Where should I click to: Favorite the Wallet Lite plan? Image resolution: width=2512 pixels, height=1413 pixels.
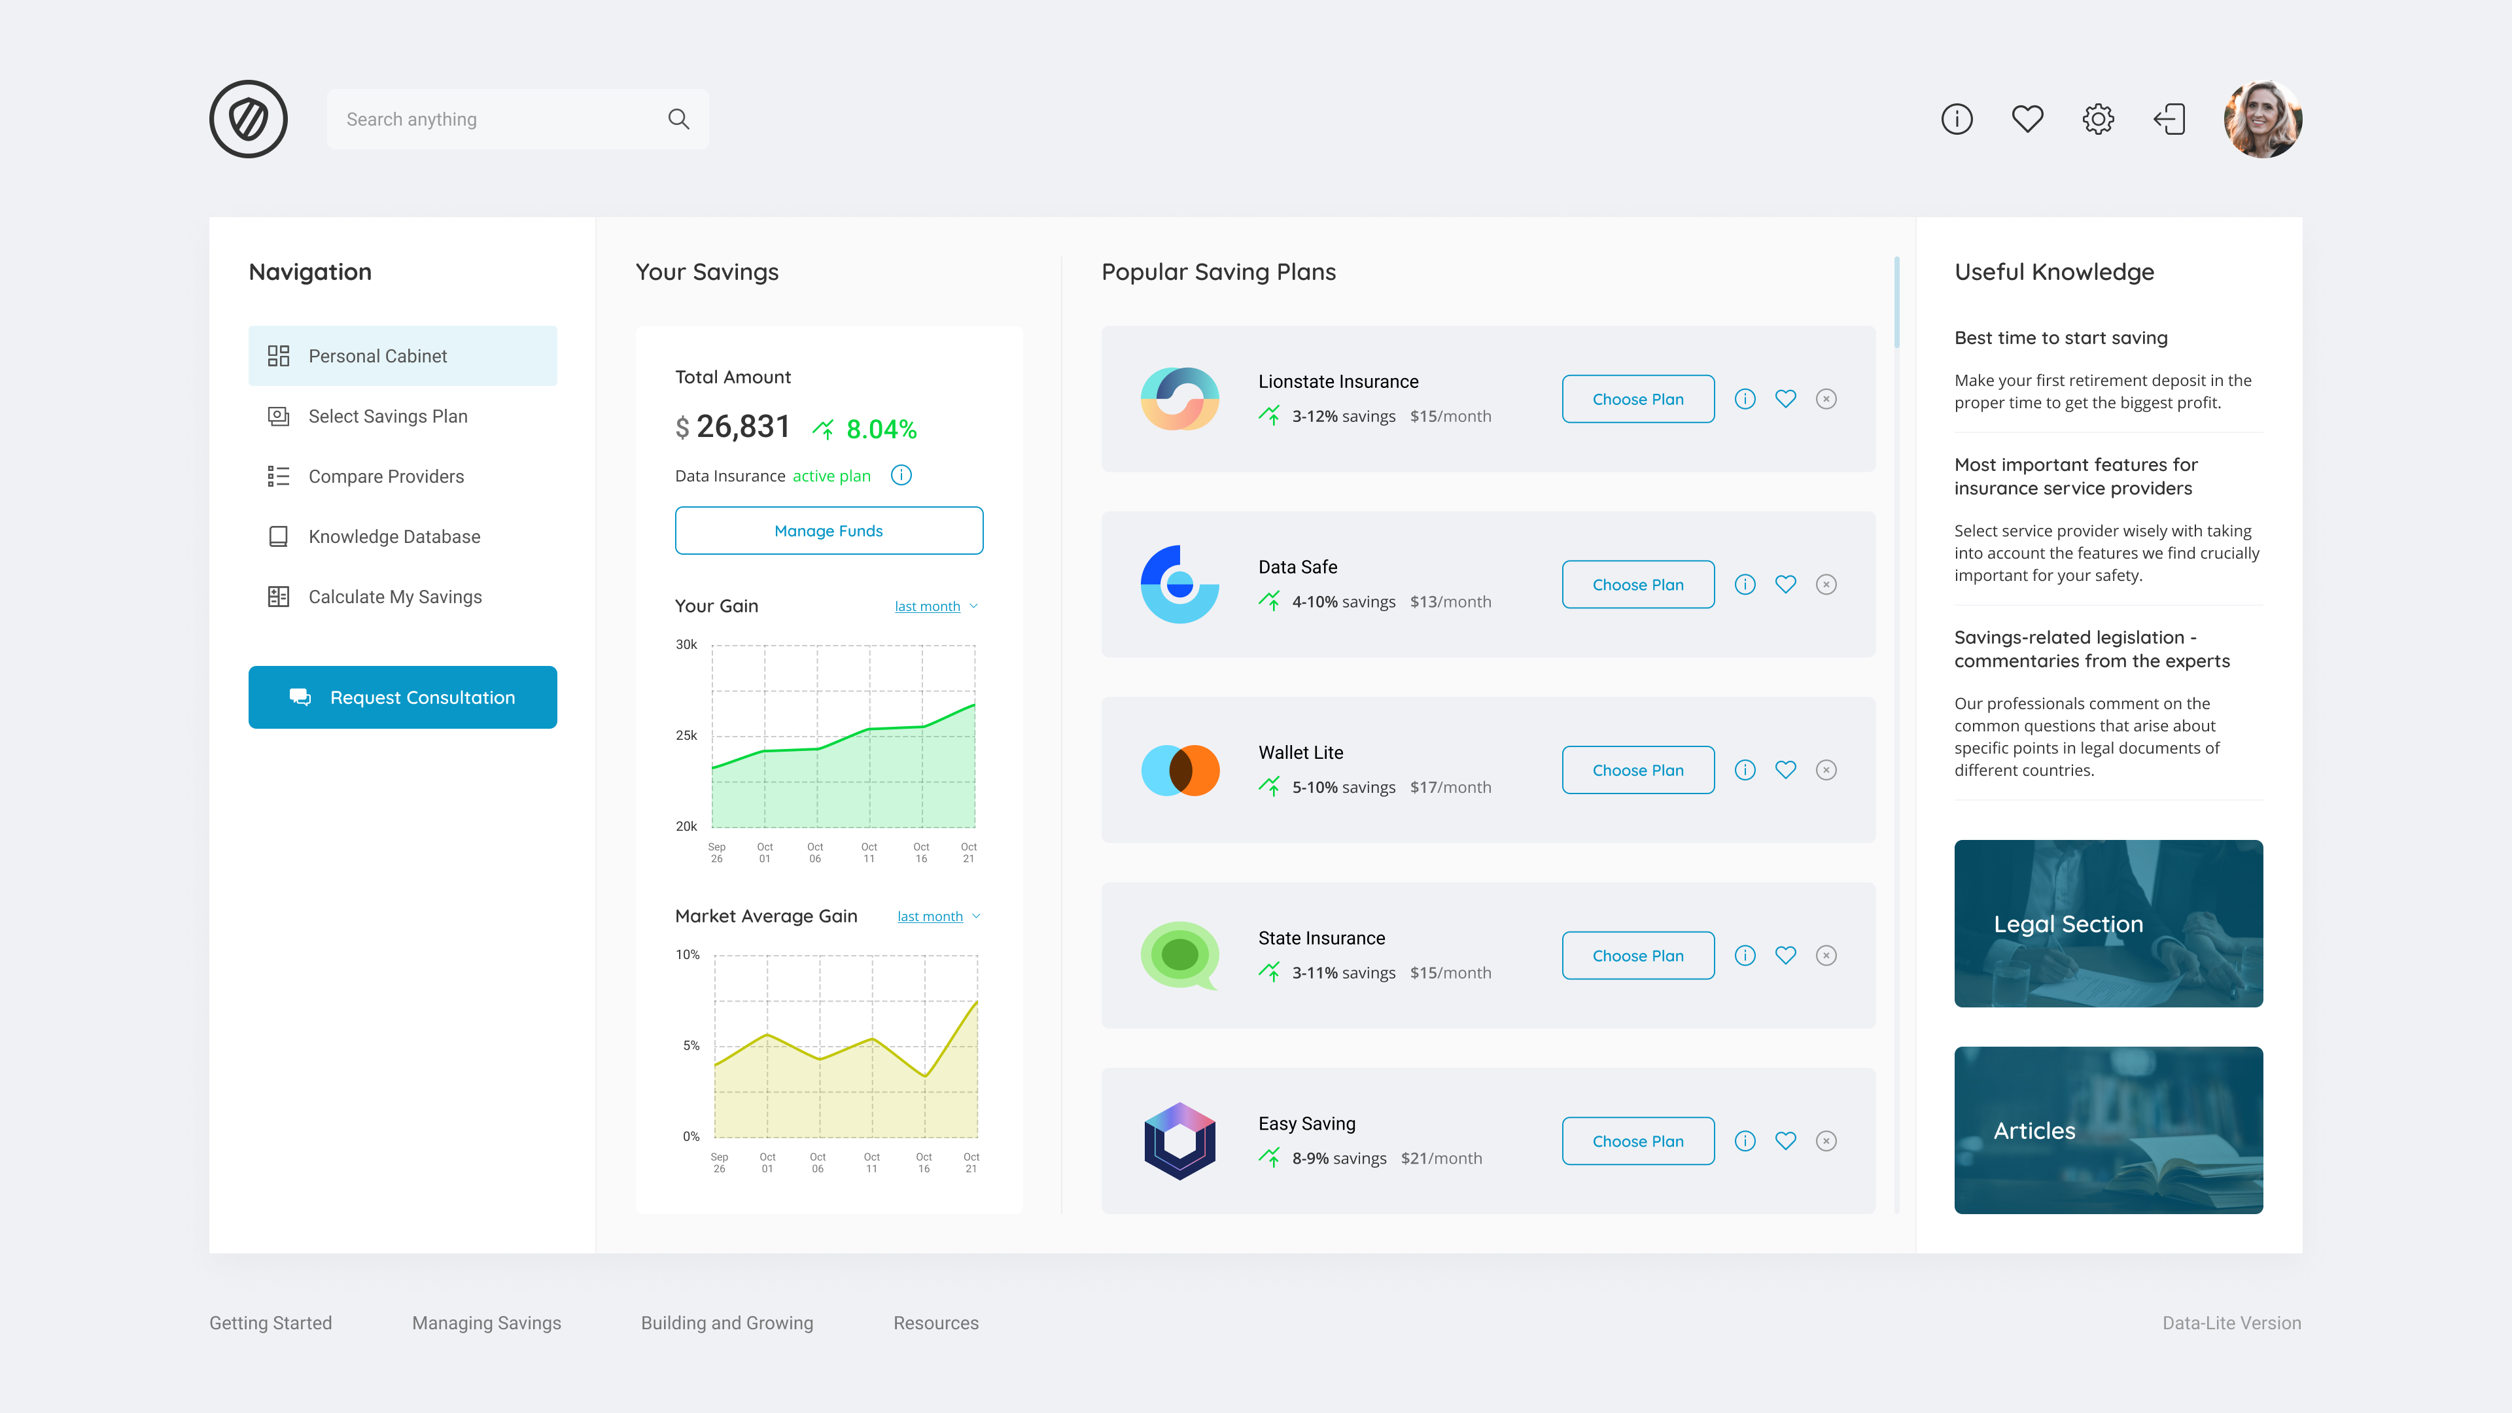tap(1787, 769)
